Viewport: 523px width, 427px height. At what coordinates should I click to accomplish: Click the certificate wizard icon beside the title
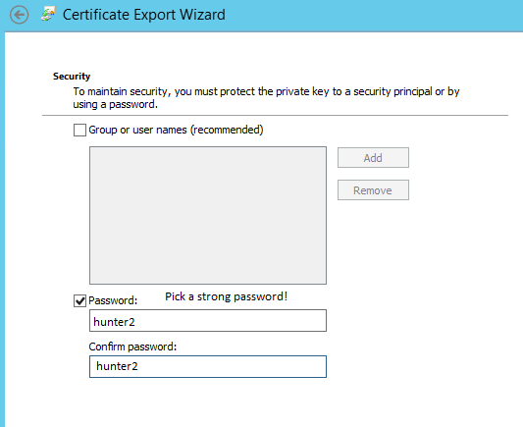pos(48,15)
